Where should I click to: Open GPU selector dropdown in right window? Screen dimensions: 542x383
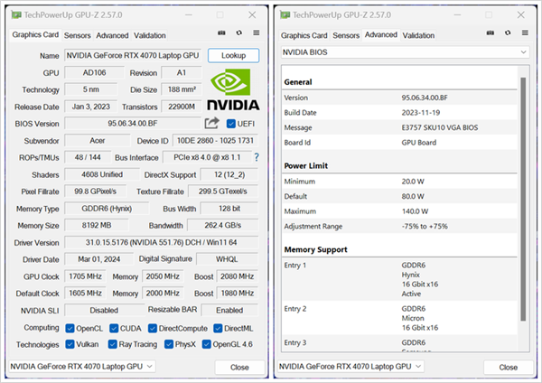pyautogui.click(x=351, y=366)
